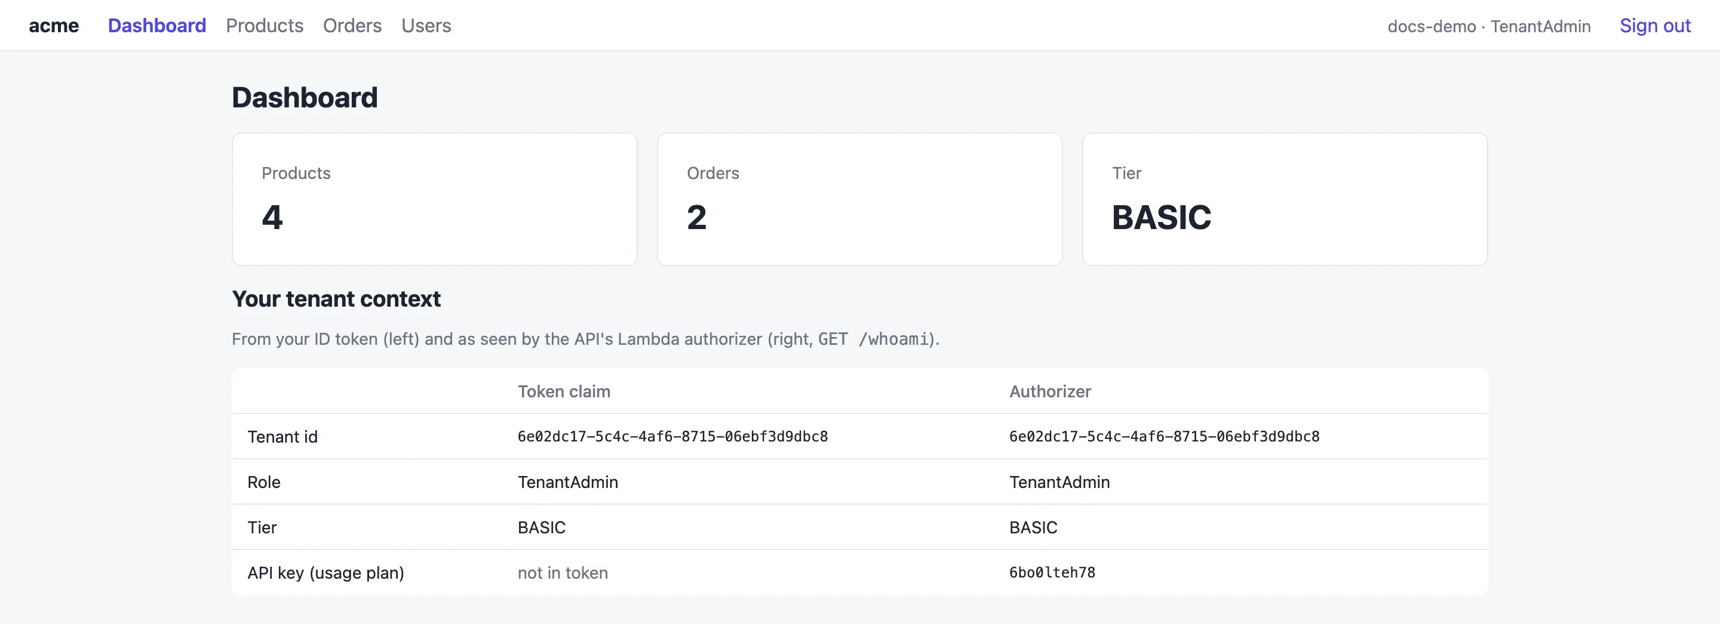
Task: Click the acme brand logo
Action: click(x=53, y=25)
